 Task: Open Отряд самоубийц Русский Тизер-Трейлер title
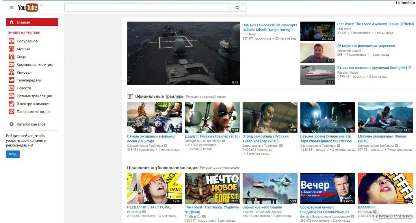(265, 139)
